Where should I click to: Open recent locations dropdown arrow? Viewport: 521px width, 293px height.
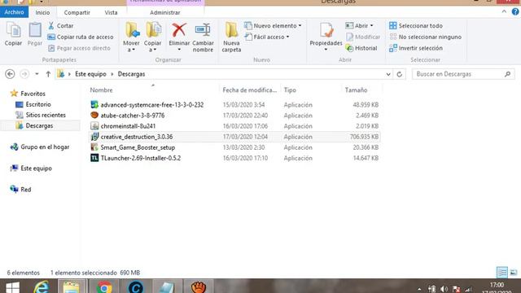click(x=37, y=74)
